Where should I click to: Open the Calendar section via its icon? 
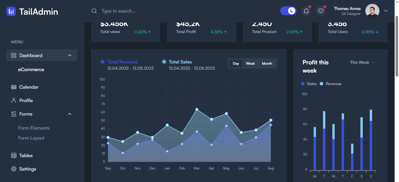point(13,87)
